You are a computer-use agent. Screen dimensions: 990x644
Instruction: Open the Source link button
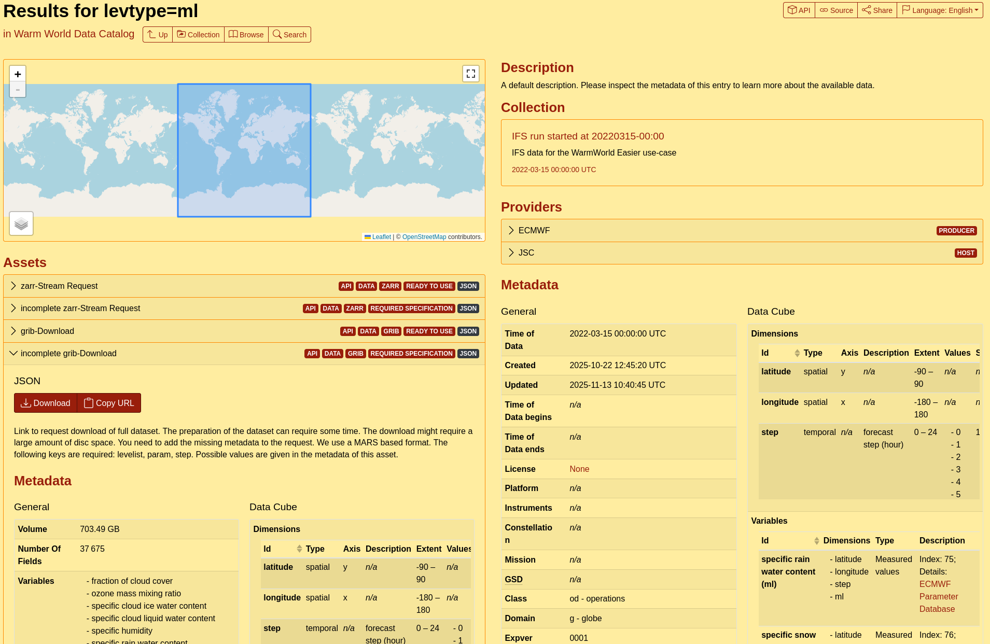pos(836,10)
